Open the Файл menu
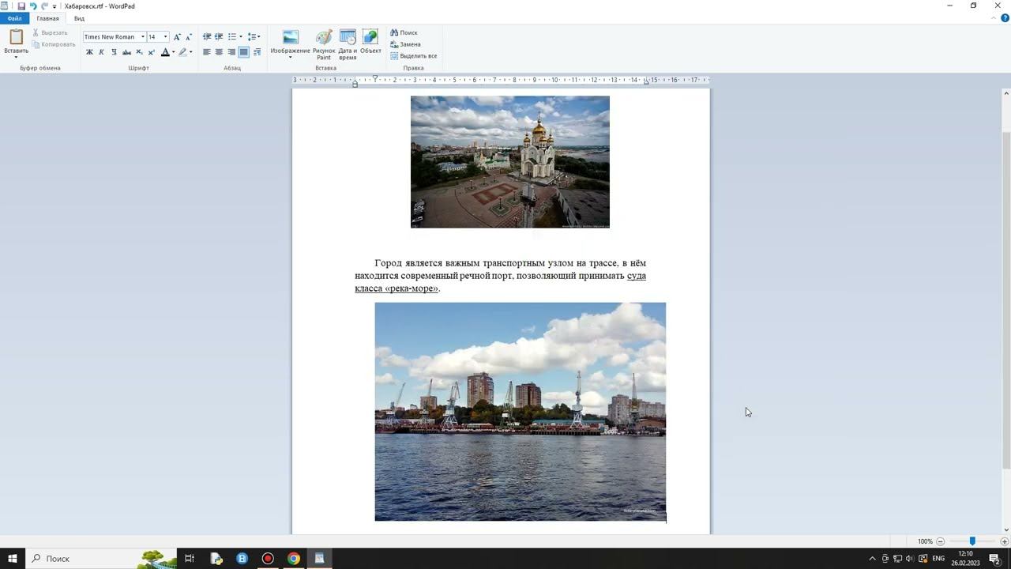Screen dimensions: 1011x569 (x=14, y=18)
